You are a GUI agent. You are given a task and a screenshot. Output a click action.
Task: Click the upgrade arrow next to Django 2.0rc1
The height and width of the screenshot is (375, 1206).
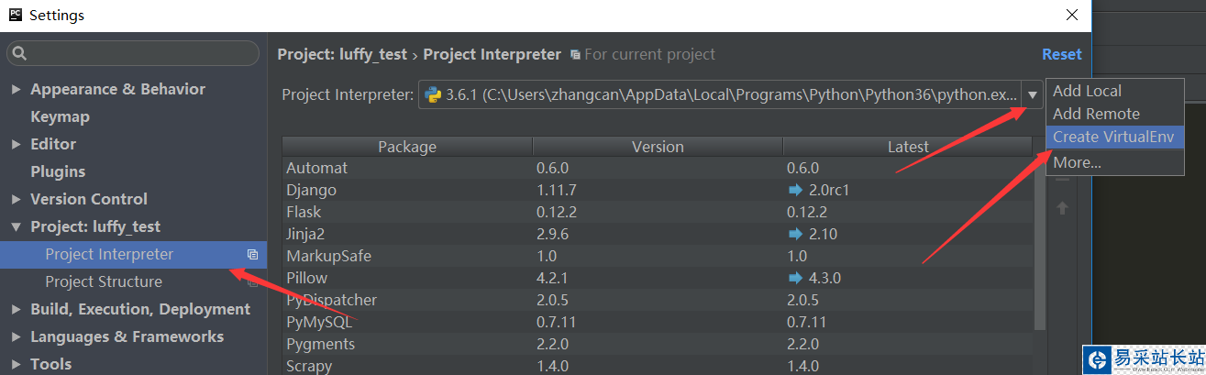[795, 190]
